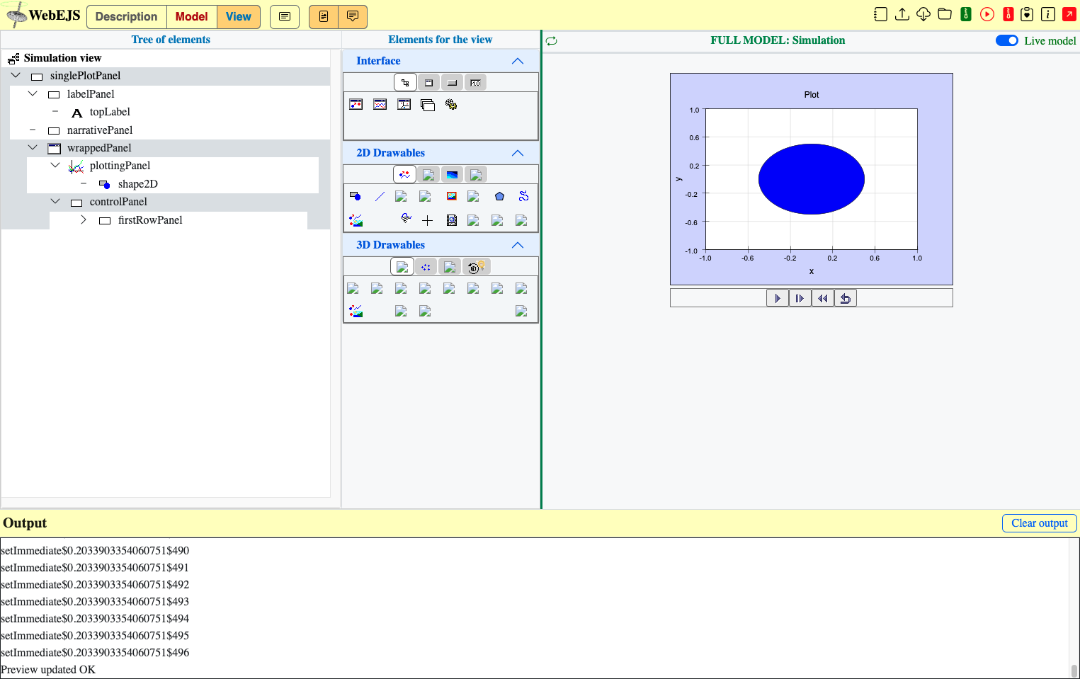The height and width of the screenshot is (679, 1080).
Task: Toggle the Live model switch
Action: (1006, 40)
